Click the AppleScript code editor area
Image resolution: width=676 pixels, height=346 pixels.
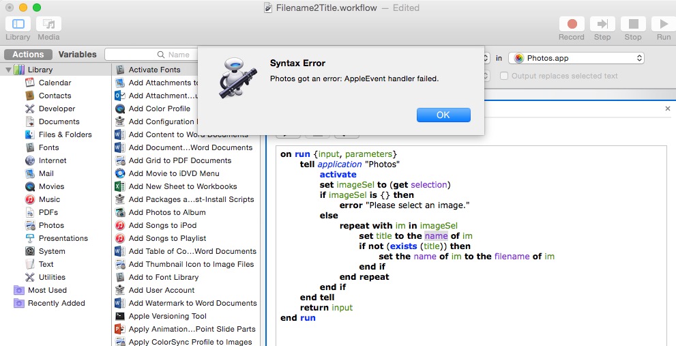471,246
